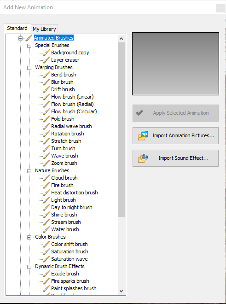Click the Layer eraser brush icon
The image size is (226, 304).
pos(46,60)
